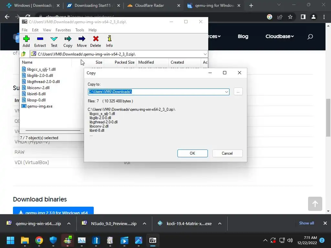This screenshot has height=248, width=331.
Task: Click the browse (...) button in Copy dialog
Action: 238,92
